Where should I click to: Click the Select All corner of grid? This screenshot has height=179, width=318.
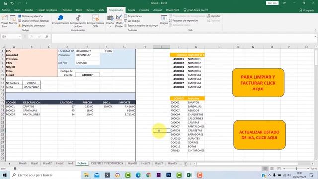tap(3, 47)
